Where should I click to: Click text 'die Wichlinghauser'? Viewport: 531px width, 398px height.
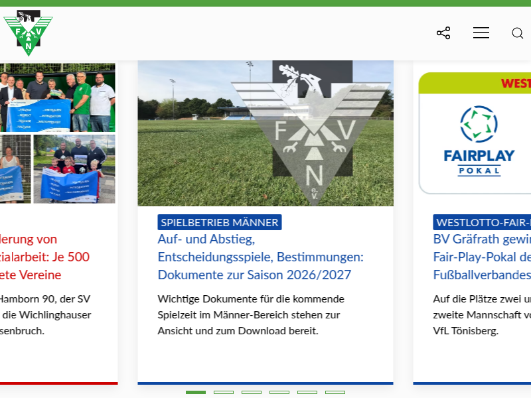click(46, 314)
